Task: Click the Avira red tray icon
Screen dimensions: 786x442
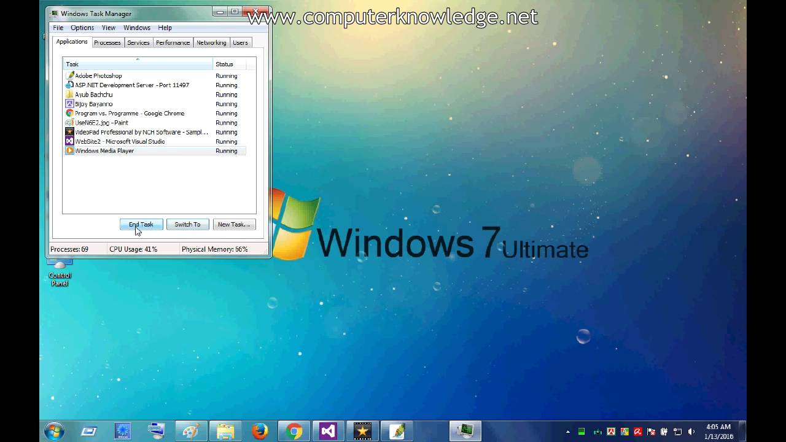Action: coord(638,432)
